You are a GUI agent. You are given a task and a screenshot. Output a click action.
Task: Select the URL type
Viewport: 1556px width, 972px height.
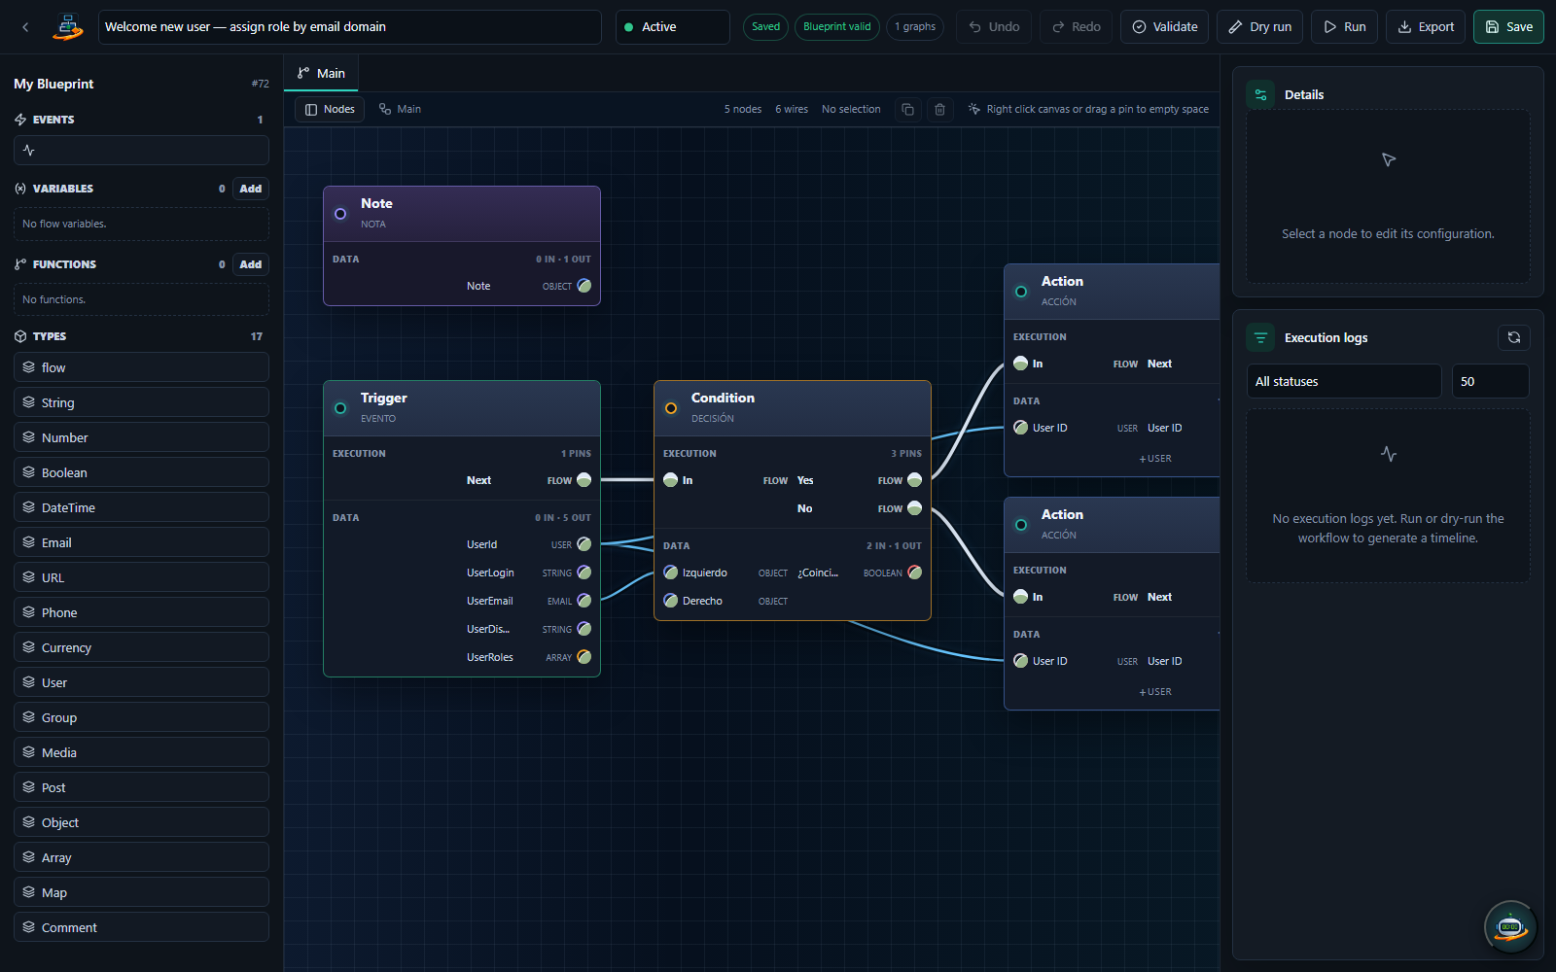(x=141, y=577)
